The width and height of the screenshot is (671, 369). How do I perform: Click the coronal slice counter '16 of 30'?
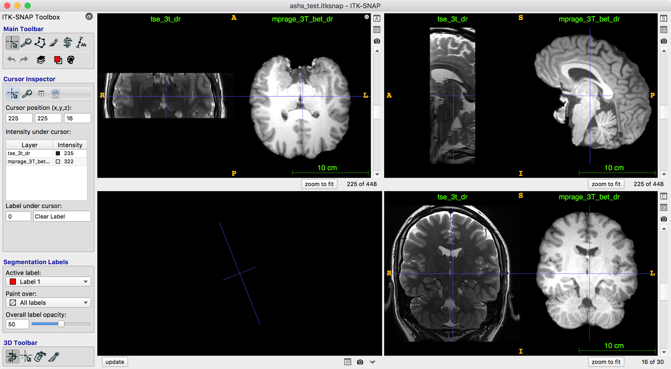652,362
